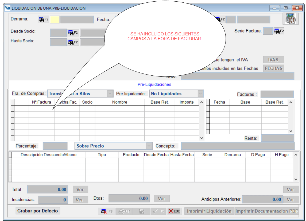Click Desde Socio F2 search button
Image resolution: width=306 pixels, height=221 pixels.
pyautogui.click(x=73, y=32)
